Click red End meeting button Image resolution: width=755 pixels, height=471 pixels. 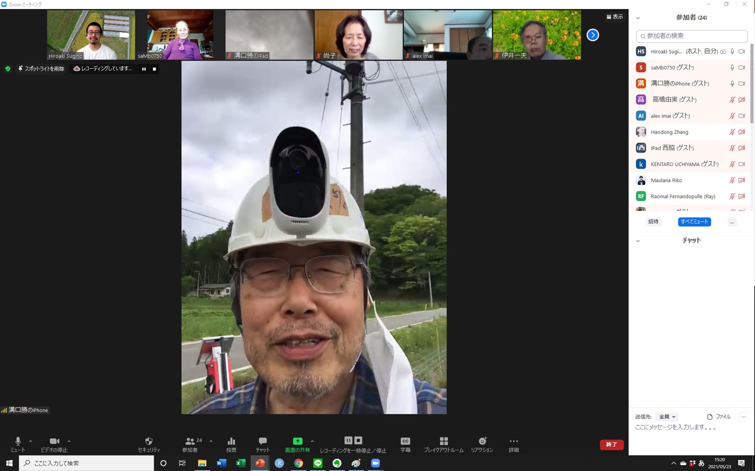(x=611, y=444)
